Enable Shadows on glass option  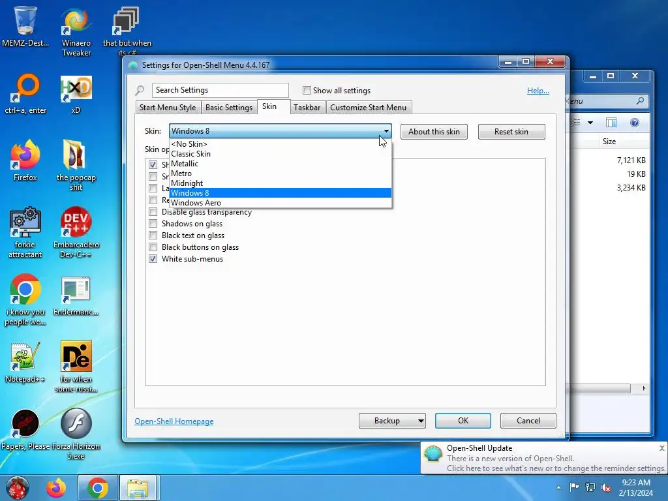pyautogui.click(x=153, y=224)
